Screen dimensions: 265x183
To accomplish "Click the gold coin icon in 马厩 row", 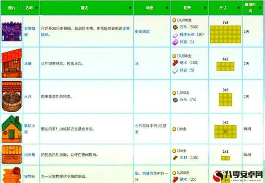I will 174,56.
